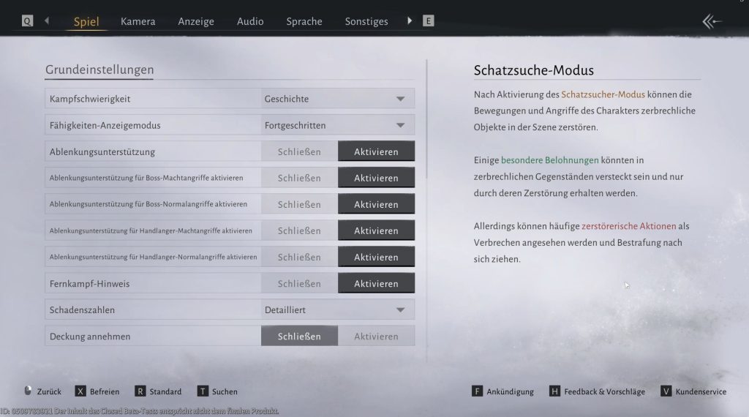Disable Ablenkungsunterstützung with Schließen
Screen dimensions: 749x417
tap(299, 151)
